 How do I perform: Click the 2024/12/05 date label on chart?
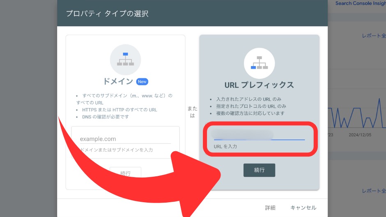[x=360, y=135]
